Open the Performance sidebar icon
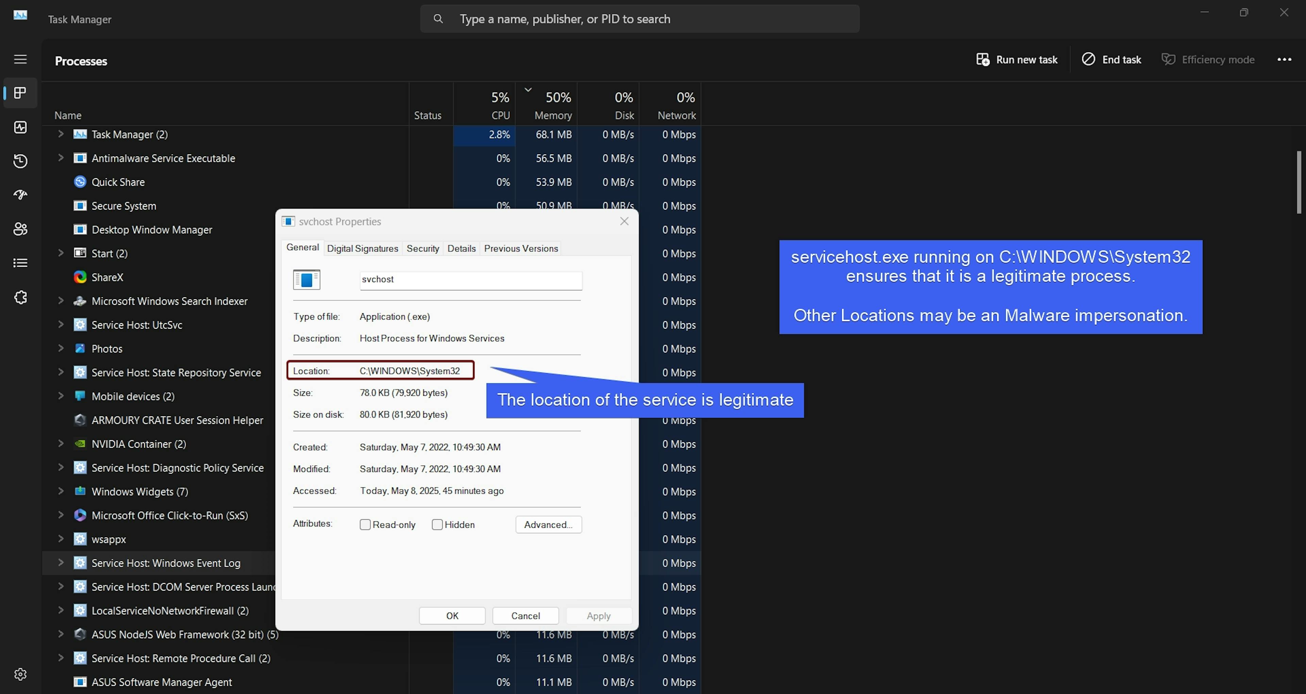 [20, 127]
